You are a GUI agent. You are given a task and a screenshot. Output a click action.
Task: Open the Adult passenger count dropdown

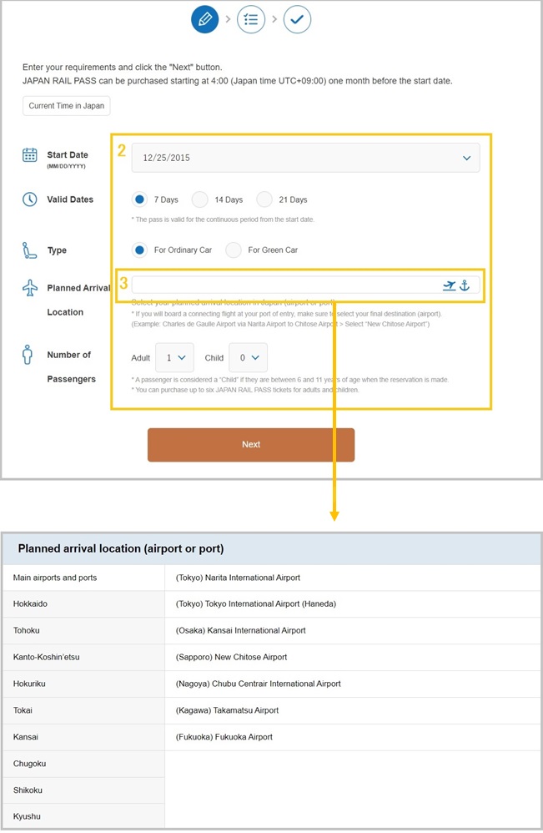point(174,357)
